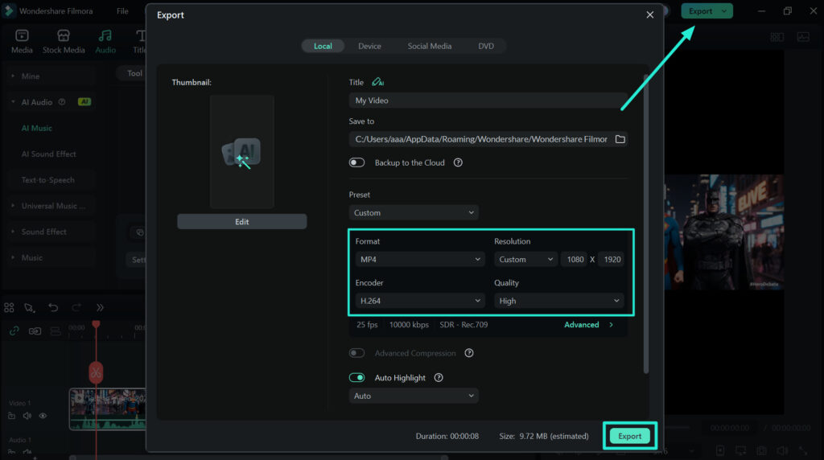Open the File menu
This screenshot has width=824, height=460.
coord(122,11)
